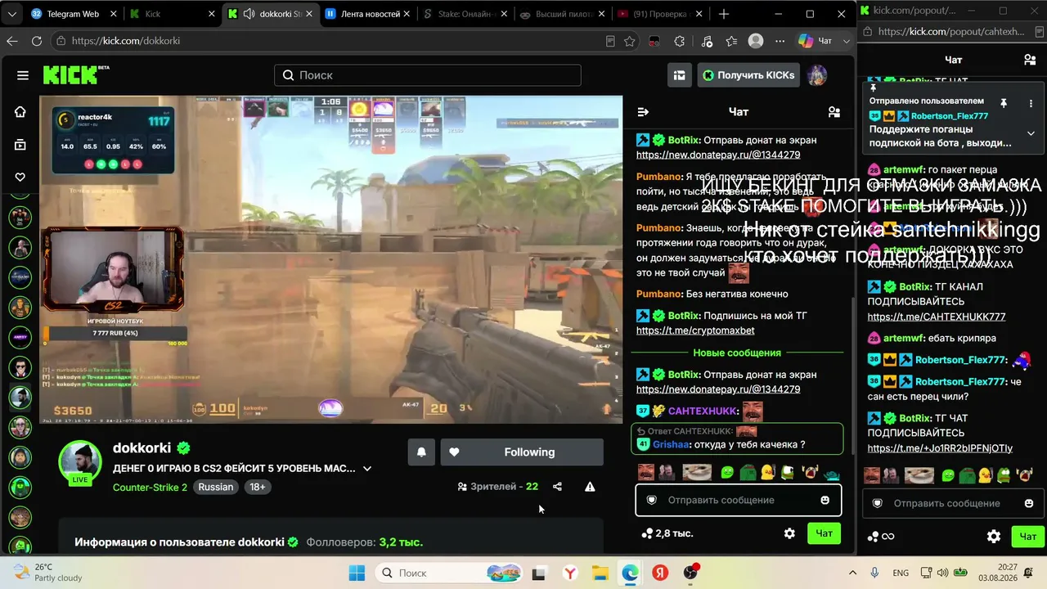Open the Following heart in Kick sidebar

click(20, 177)
